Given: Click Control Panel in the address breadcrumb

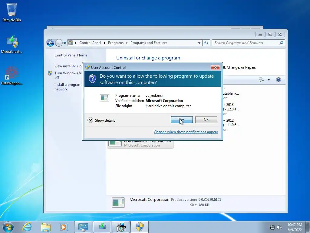Looking at the screenshot, I should pos(90,43).
